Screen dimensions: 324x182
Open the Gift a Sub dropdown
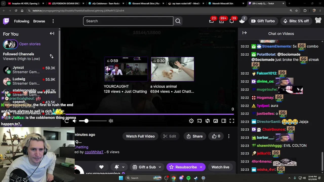[147, 167]
